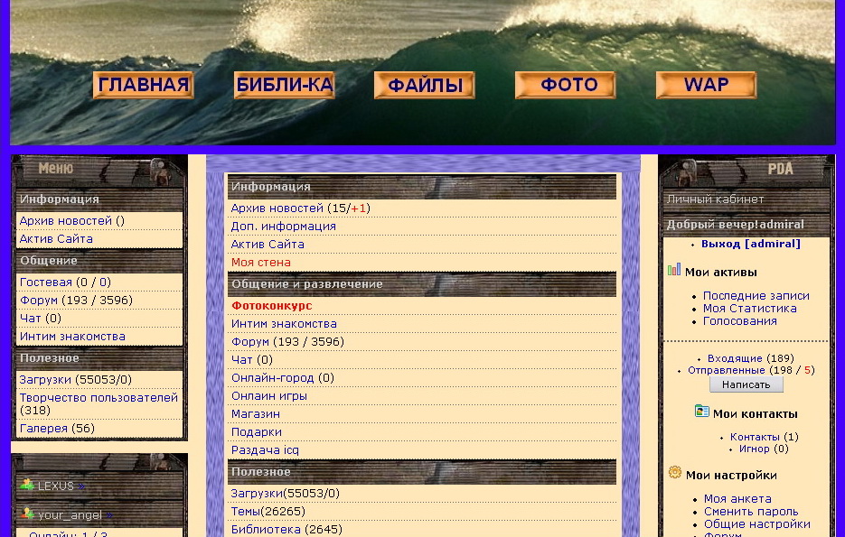Open Гостевая guestbook link
The width and height of the screenshot is (845, 537).
[46, 282]
